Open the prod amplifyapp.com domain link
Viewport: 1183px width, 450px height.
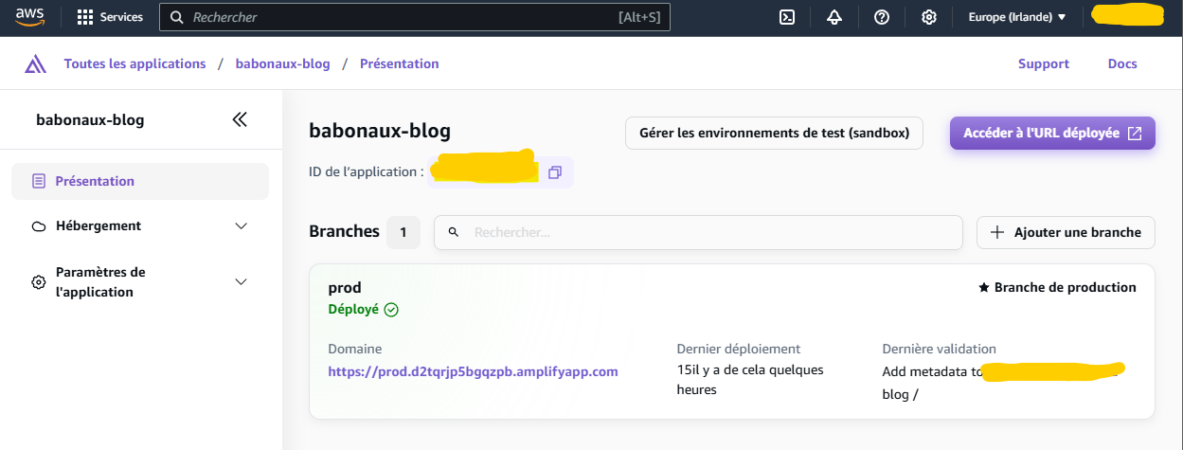473,371
